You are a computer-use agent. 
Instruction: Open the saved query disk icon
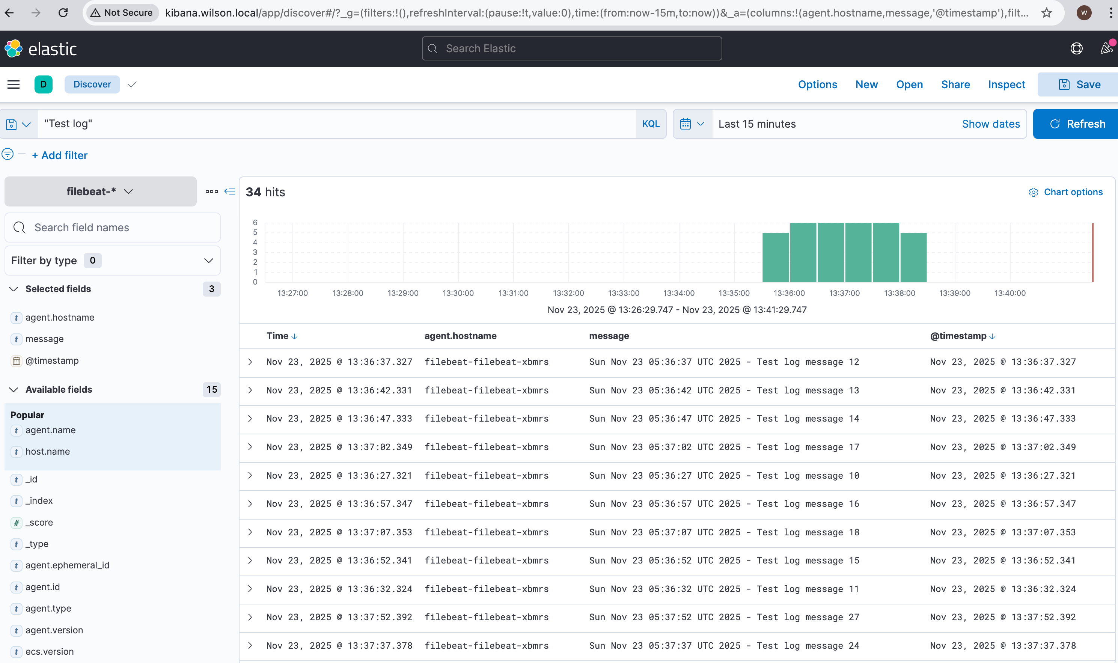[x=11, y=124]
